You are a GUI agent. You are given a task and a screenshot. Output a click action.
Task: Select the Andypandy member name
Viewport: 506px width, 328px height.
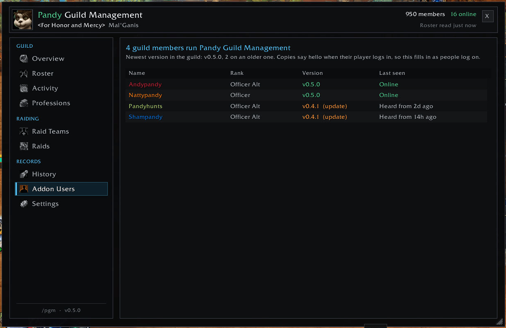pyautogui.click(x=145, y=84)
